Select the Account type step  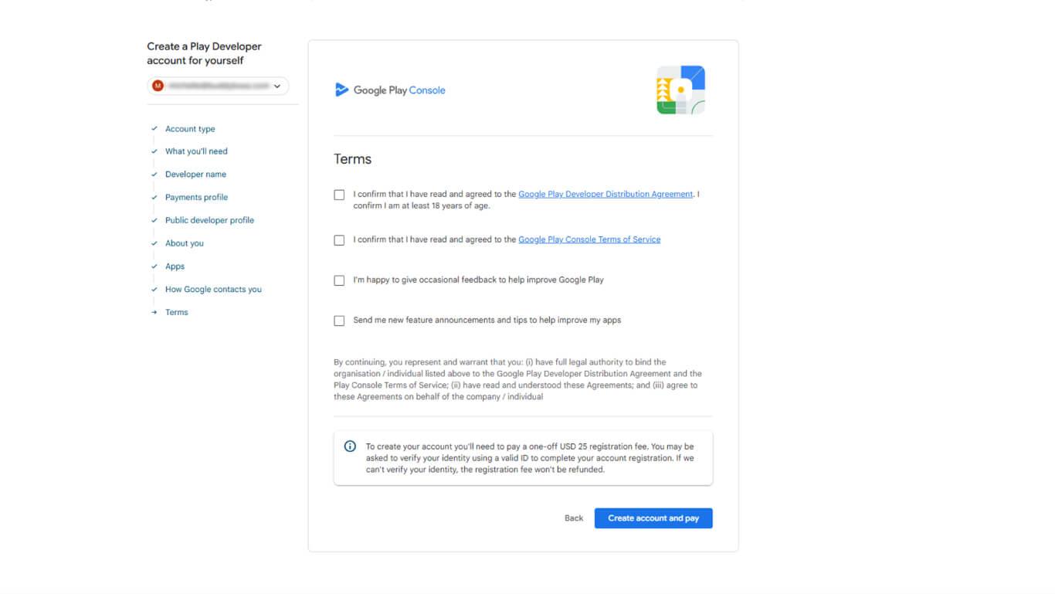[190, 129]
